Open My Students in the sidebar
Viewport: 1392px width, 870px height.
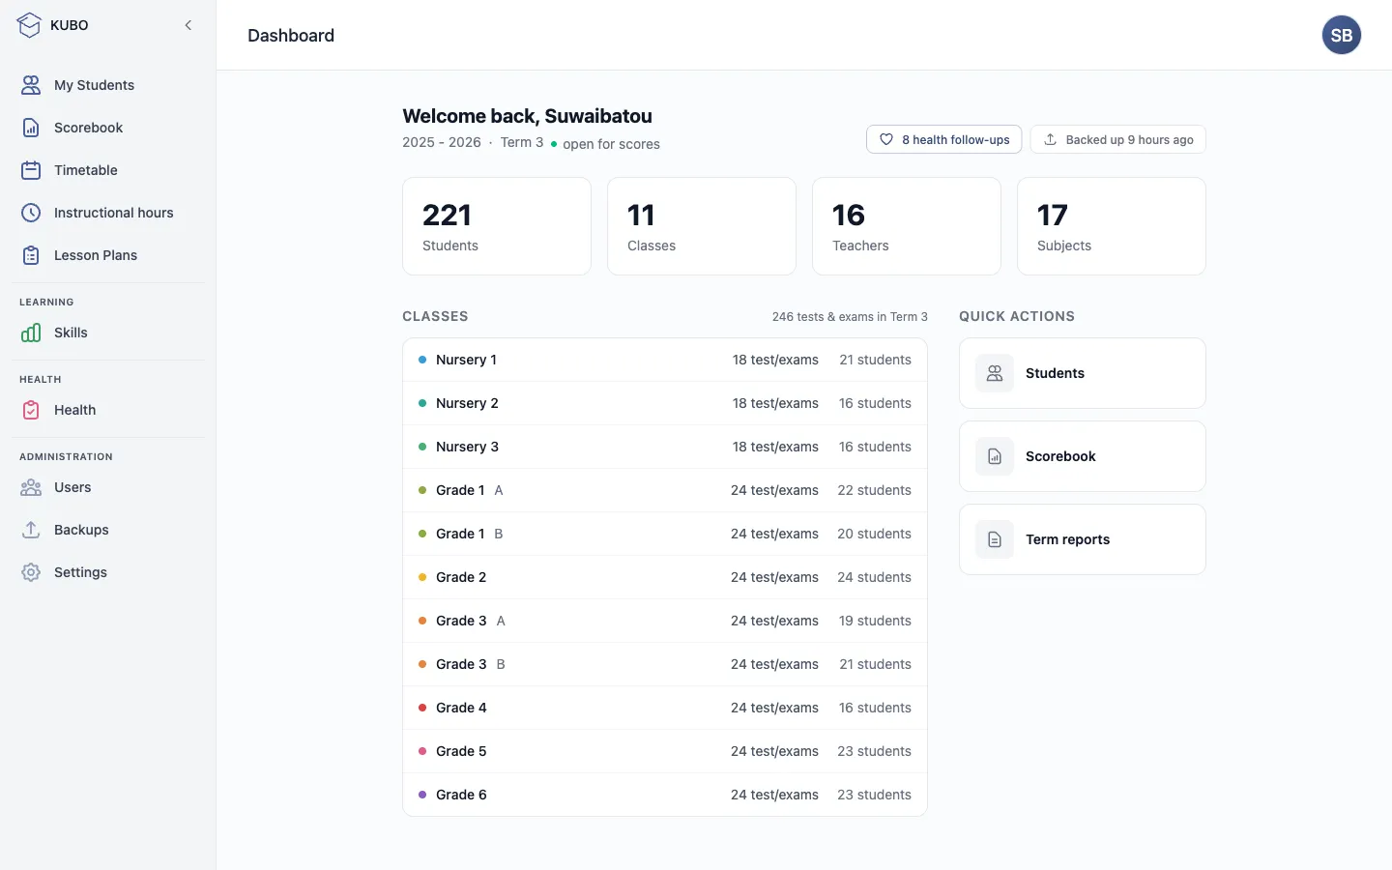[x=108, y=85]
